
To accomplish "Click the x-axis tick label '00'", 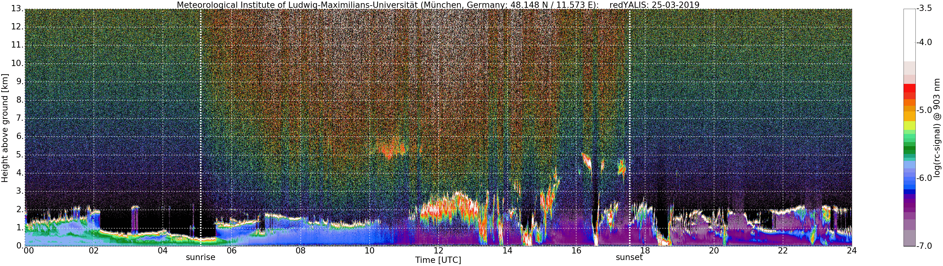I will (29, 251).
